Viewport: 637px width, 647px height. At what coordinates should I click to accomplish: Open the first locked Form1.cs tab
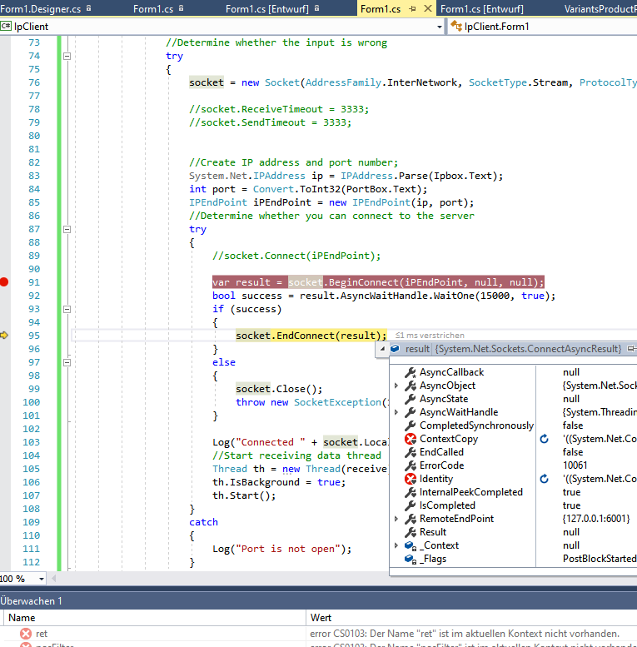pos(158,8)
